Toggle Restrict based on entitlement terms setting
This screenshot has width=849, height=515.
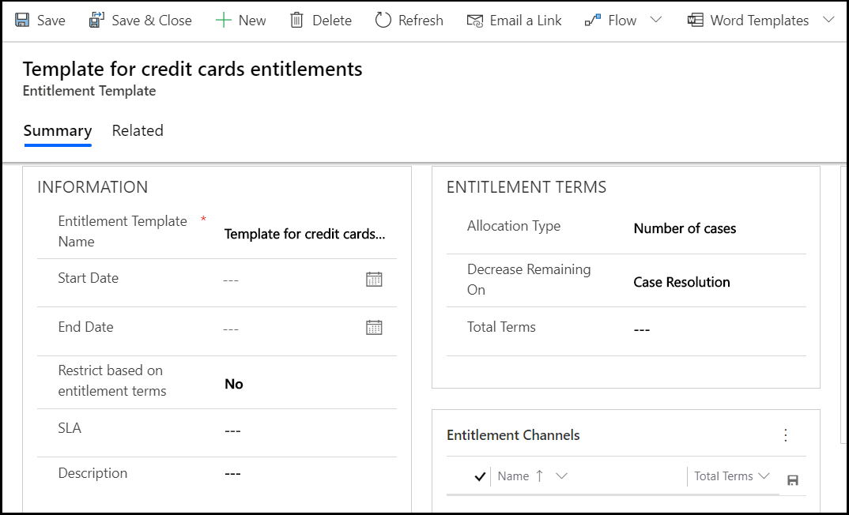click(x=233, y=384)
